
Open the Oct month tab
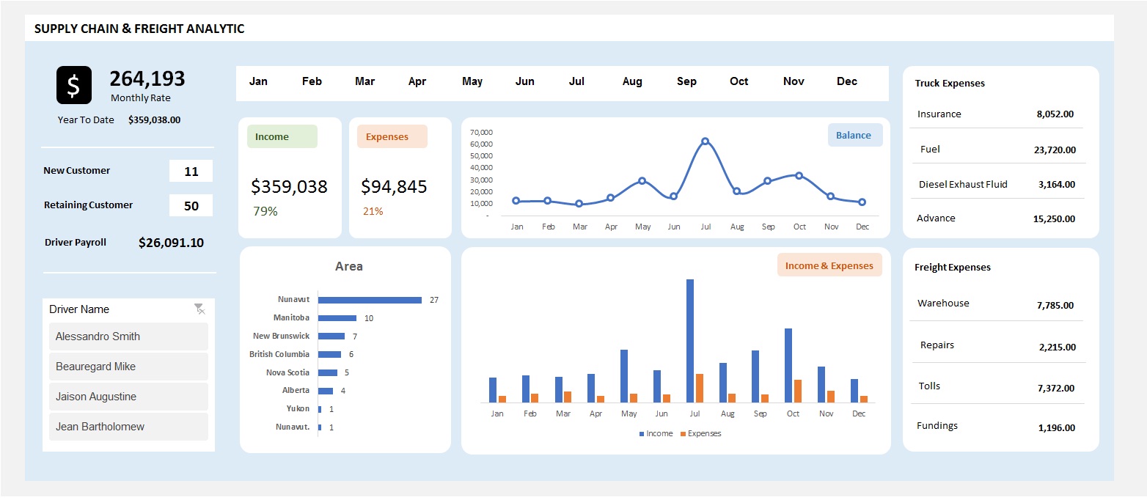point(739,81)
